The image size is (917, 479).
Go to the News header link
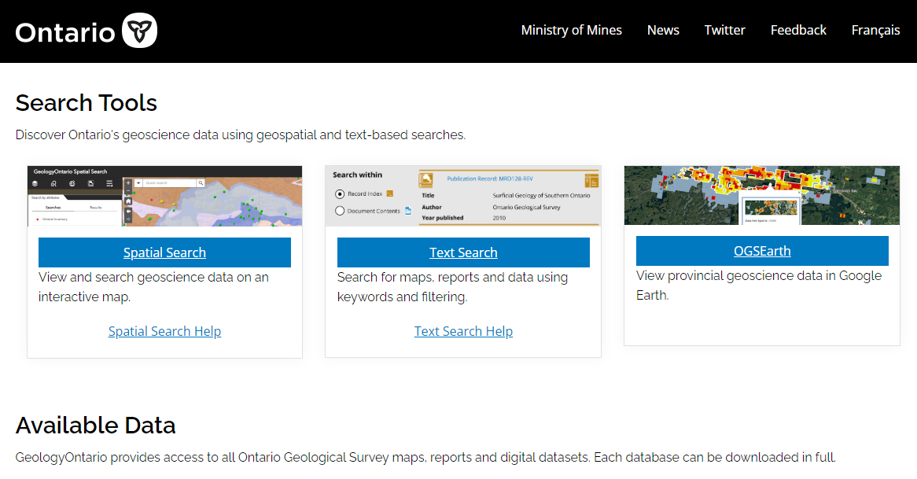pos(663,30)
